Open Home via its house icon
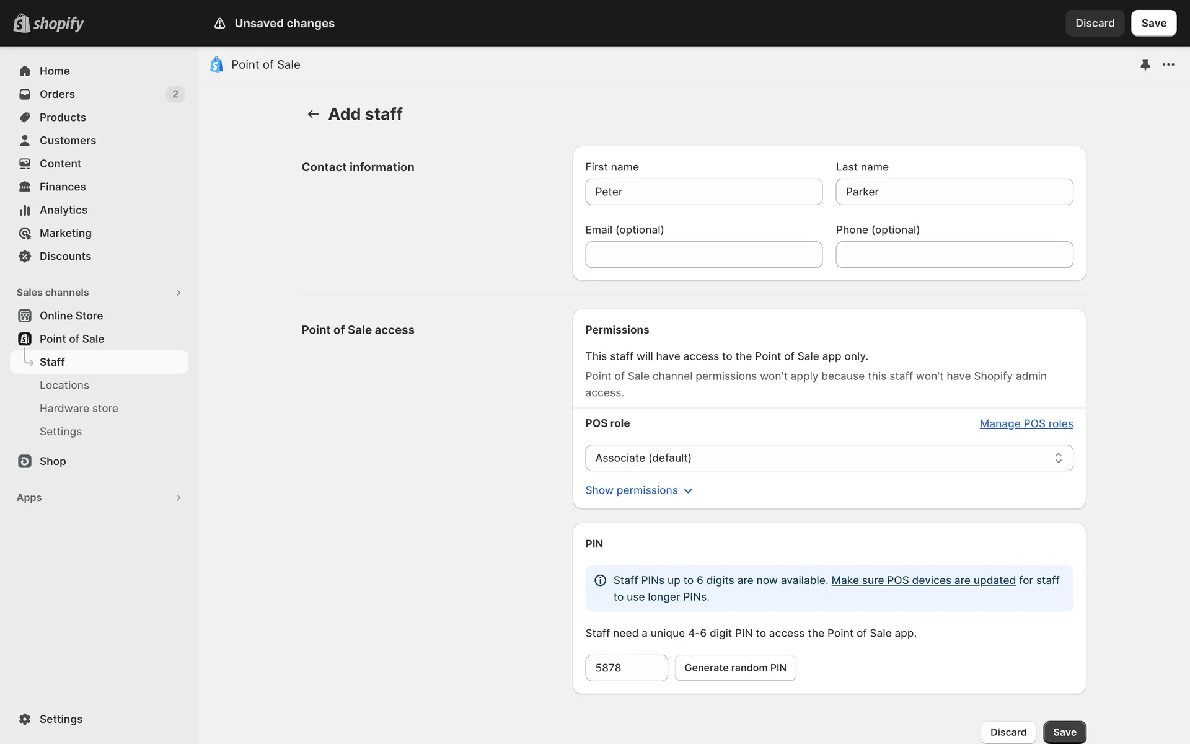The width and height of the screenshot is (1190, 744). (x=25, y=71)
